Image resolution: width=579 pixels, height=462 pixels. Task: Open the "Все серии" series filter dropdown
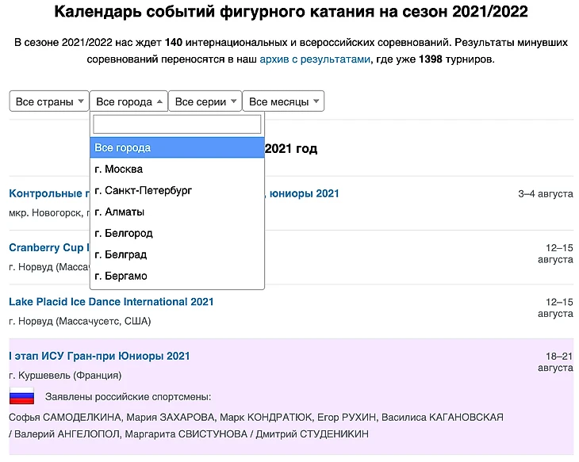(x=205, y=101)
